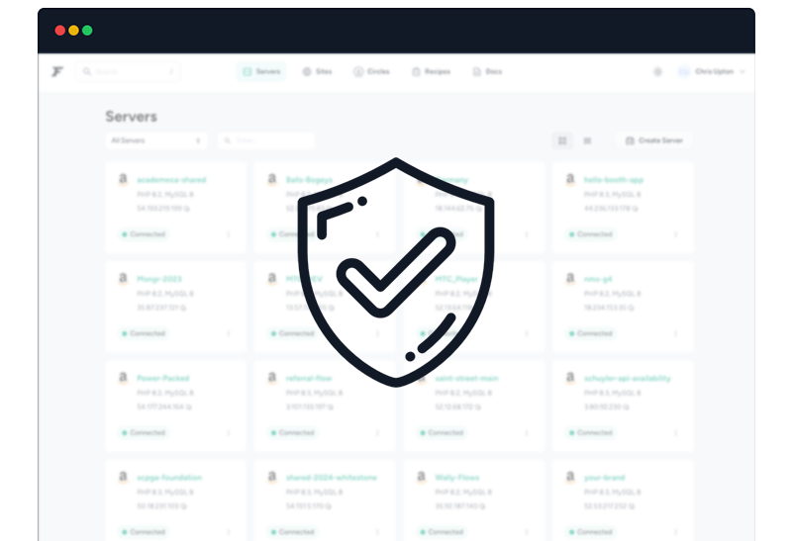Image resolution: width=792 pixels, height=541 pixels.
Task: Expand the All Servers filter dropdown
Action: click(156, 141)
